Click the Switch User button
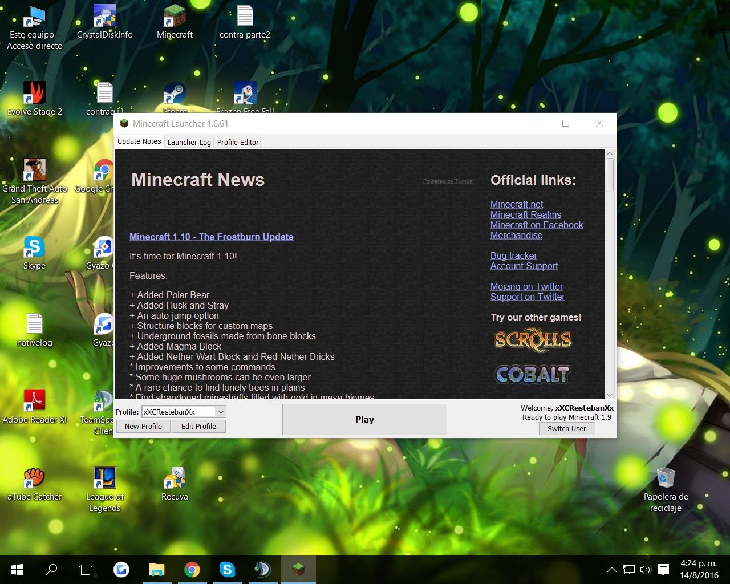Image resolution: width=730 pixels, height=584 pixels. coord(567,428)
